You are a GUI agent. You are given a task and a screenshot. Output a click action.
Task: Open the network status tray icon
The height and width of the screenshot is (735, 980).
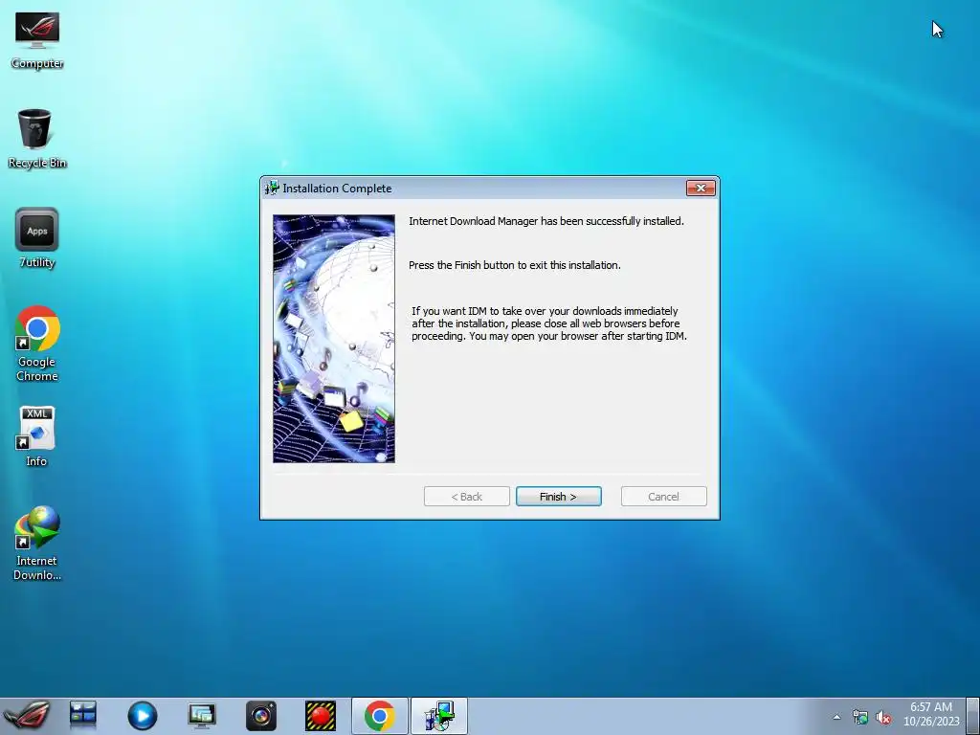pos(860,718)
